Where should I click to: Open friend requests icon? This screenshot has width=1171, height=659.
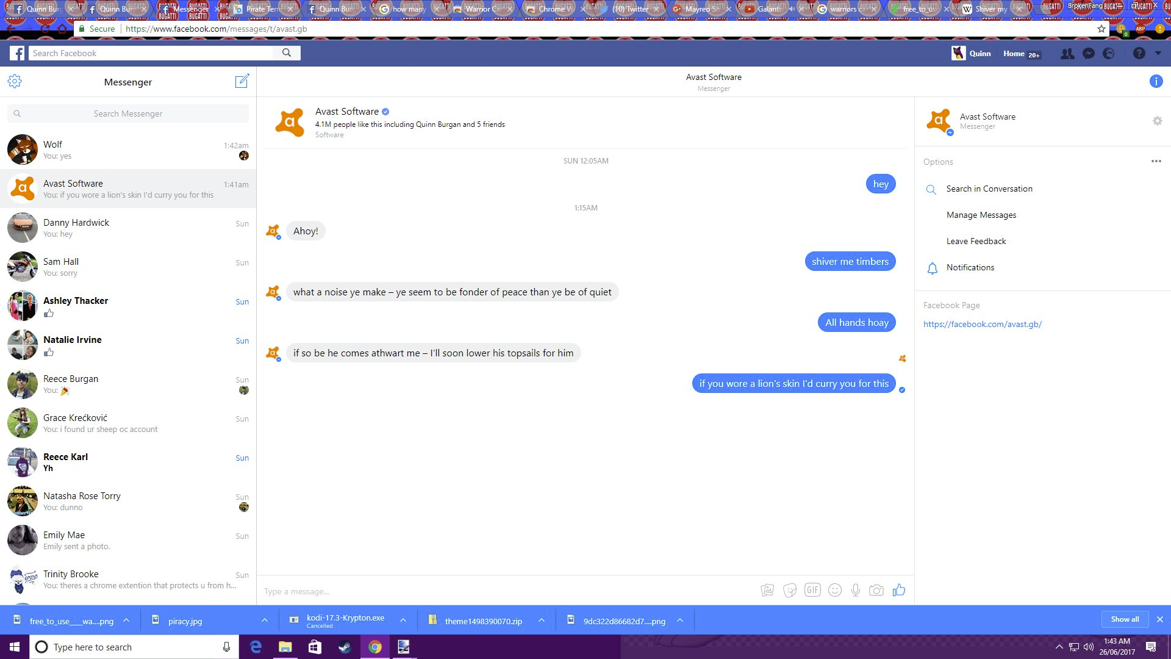1067,54
